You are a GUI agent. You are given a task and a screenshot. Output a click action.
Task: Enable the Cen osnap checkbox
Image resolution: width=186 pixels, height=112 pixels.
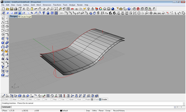tap(35, 99)
